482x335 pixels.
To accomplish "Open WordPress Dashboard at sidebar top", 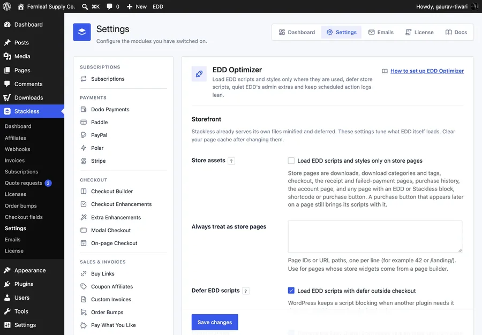I will click(x=32, y=25).
